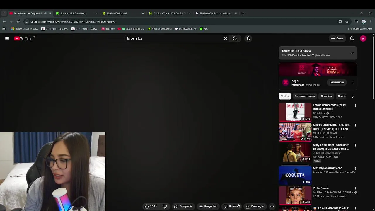The width and height of the screenshot is (375, 211).
Task: Open Chrome profile avatar
Action: [x=364, y=22]
